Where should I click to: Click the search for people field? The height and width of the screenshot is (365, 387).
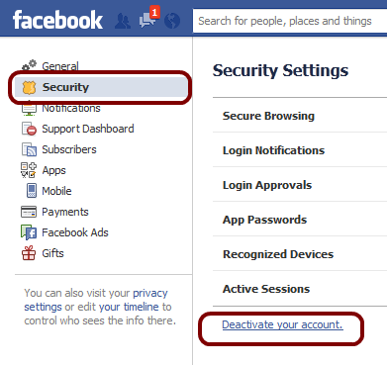coord(290,21)
